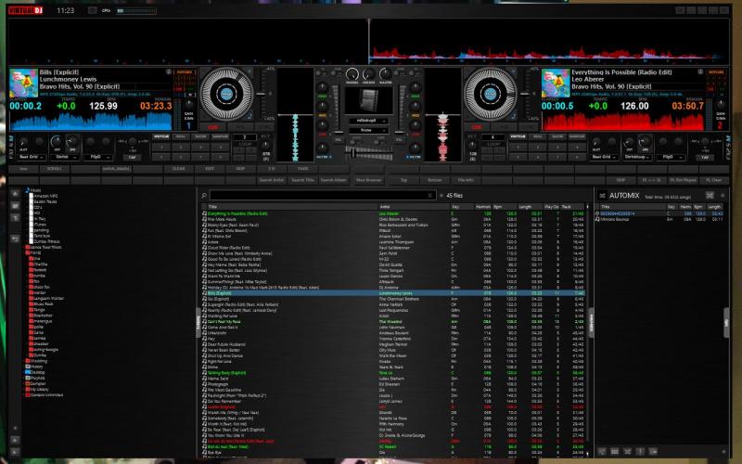742x464 pixels.
Task: Open the milkdrop video effect dropdown
Action: coord(368,121)
